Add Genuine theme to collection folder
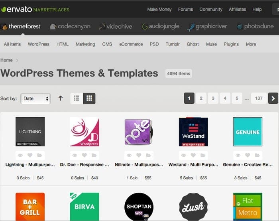The height and width of the screenshot is (221, 279). 257,155
